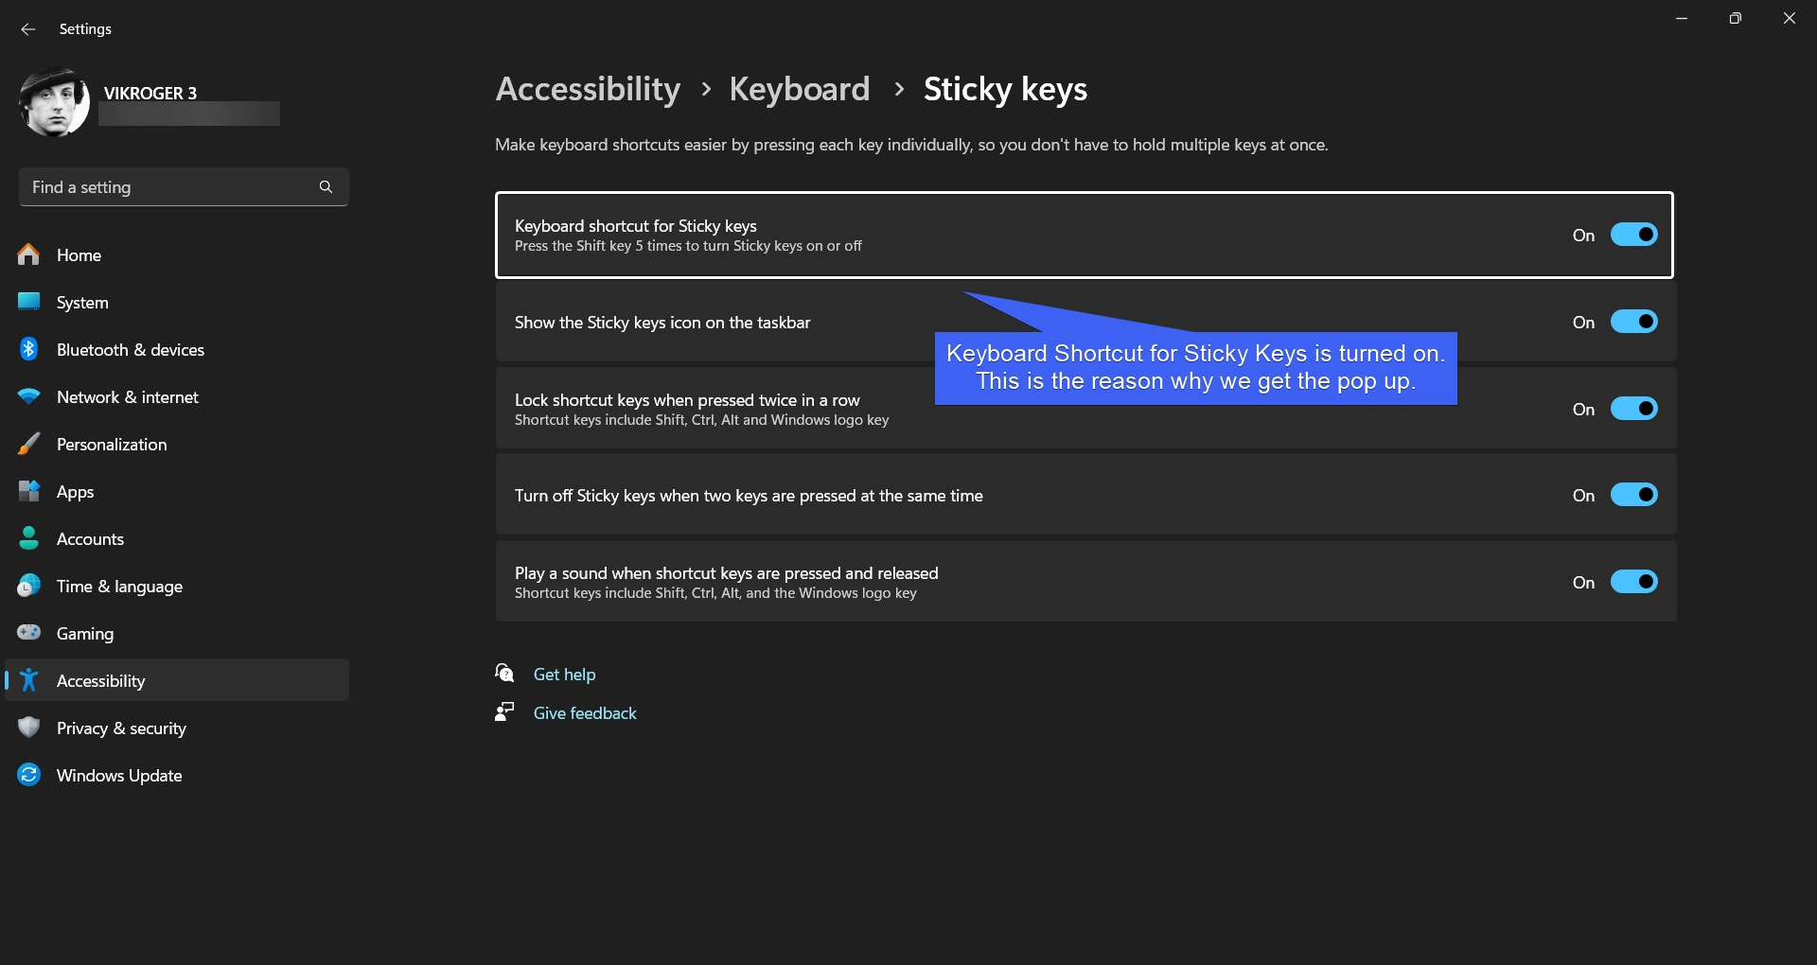
Task: Select the Accessibility label in sidebar
Action: pos(100,681)
